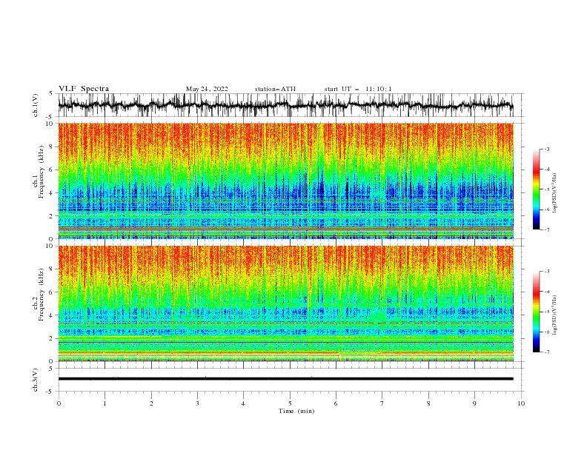The width and height of the screenshot is (587, 453).
Task: Click the ch.2 spectrogram plot
Action: tap(285, 303)
